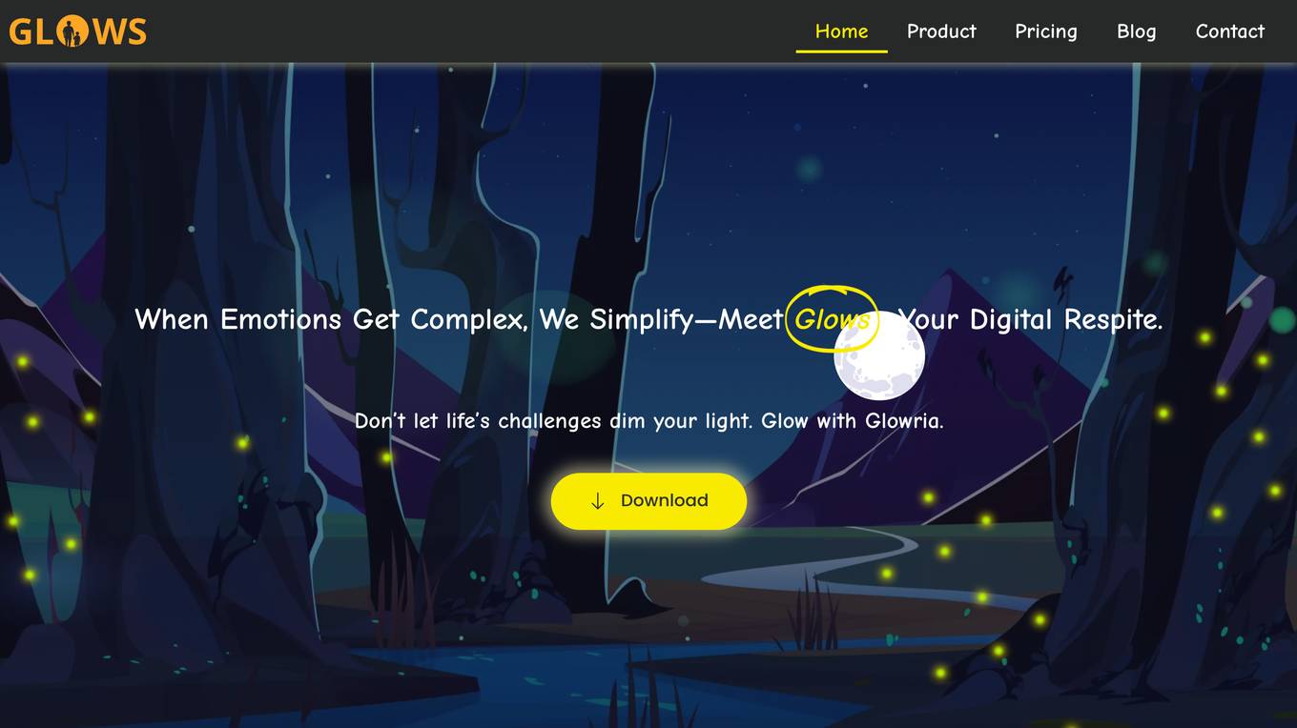Click the silhouette figure inside logo's O
This screenshot has width=1297, height=728.
(72, 32)
